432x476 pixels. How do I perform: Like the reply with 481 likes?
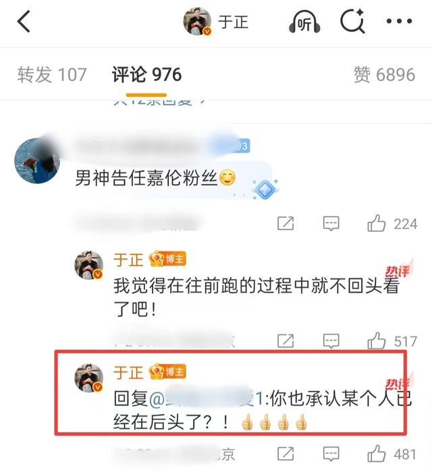coord(377,453)
